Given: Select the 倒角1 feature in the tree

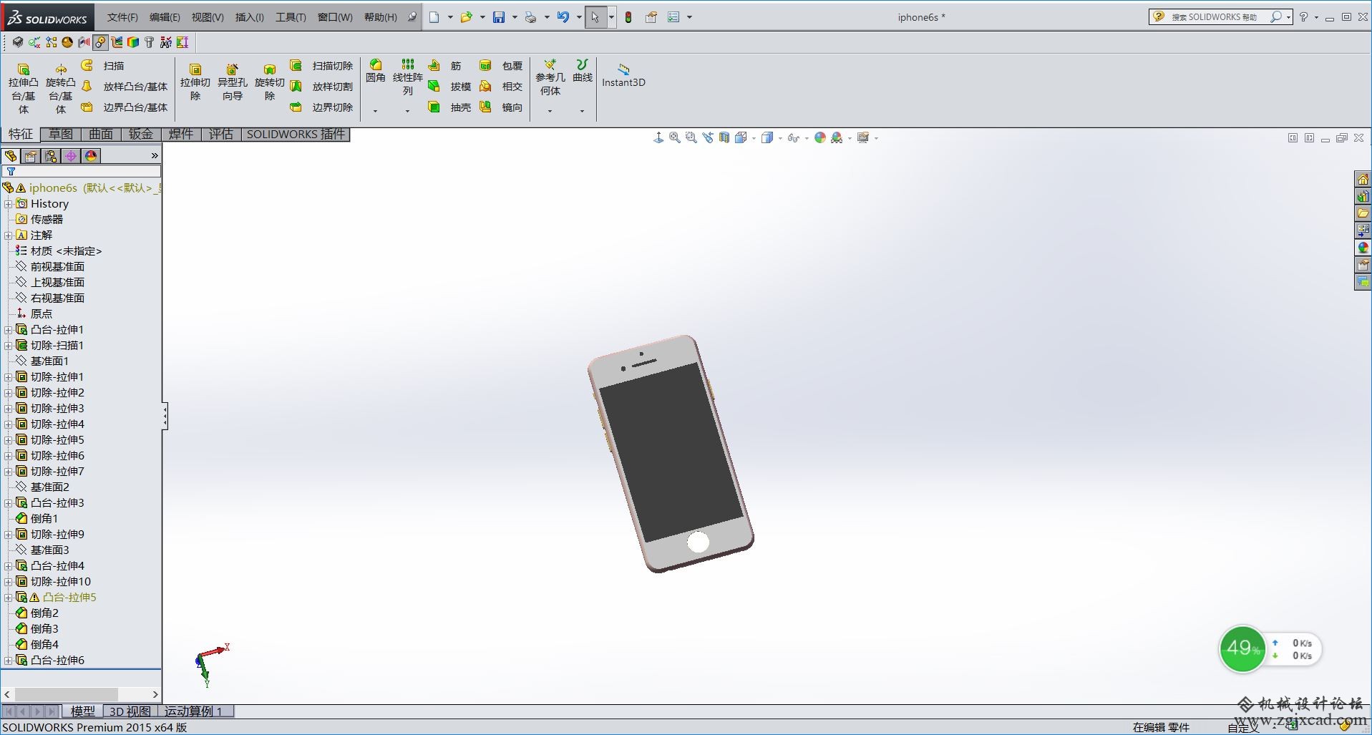Looking at the screenshot, I should 44,519.
